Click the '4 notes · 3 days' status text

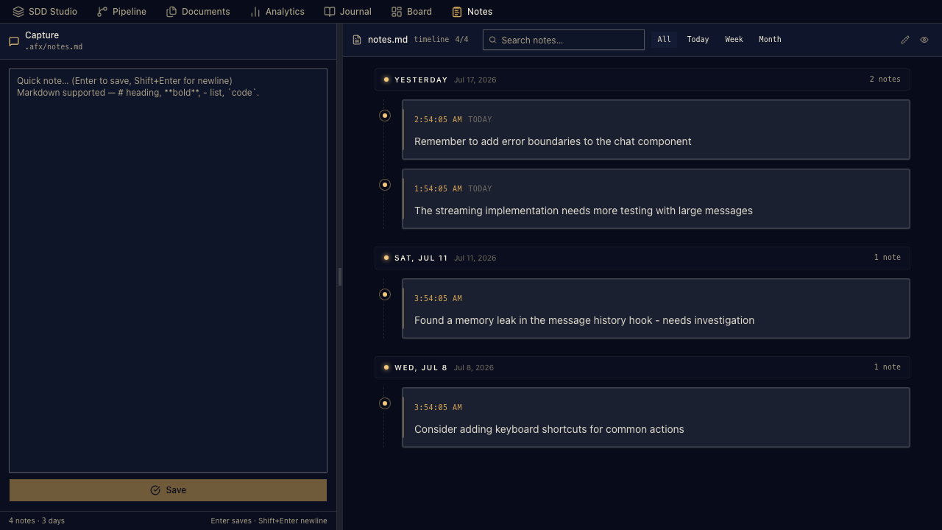pyautogui.click(x=37, y=521)
